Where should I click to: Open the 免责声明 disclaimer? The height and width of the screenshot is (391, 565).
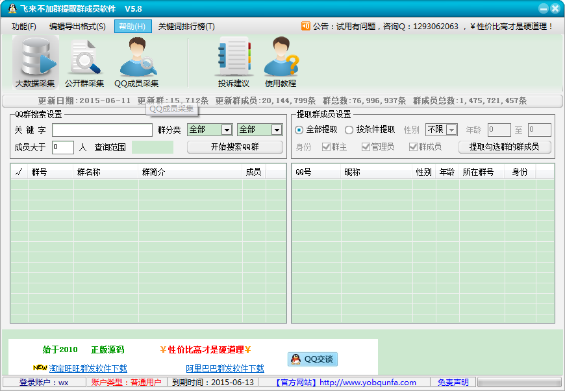(x=453, y=383)
